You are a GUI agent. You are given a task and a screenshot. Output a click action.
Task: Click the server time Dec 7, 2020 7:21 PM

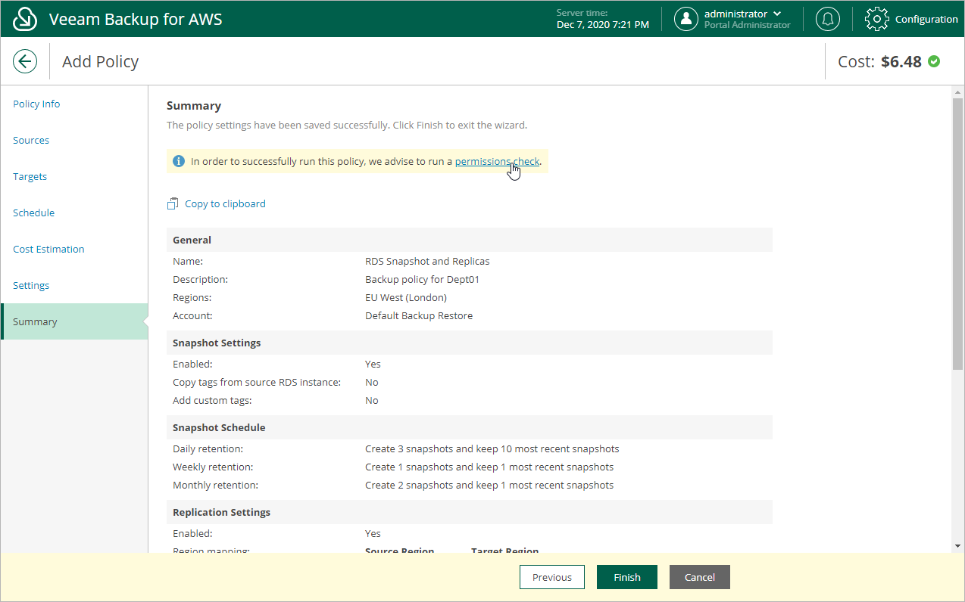click(602, 24)
